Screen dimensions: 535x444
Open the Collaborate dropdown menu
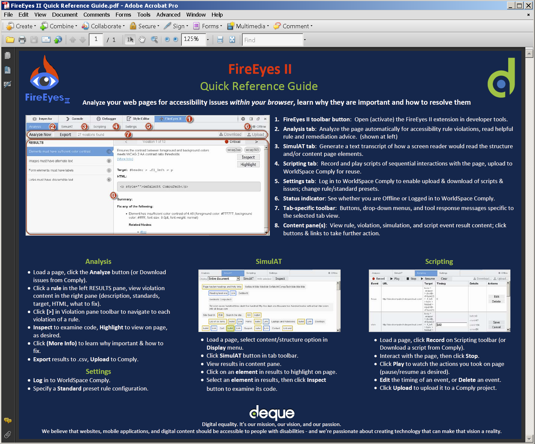point(103,26)
